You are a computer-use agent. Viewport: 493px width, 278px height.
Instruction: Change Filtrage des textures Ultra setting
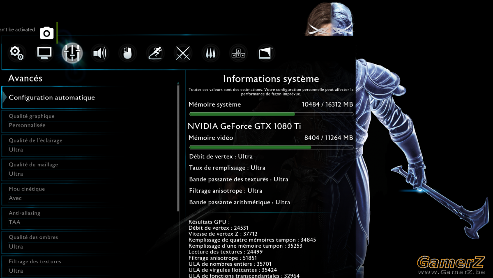pos(90,266)
